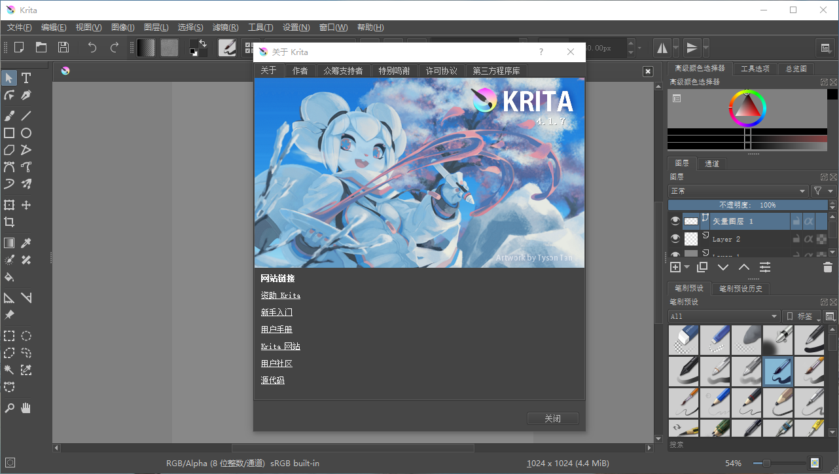The width and height of the screenshot is (839, 474).
Task: Switch to the 许可协议 tab
Action: point(442,71)
